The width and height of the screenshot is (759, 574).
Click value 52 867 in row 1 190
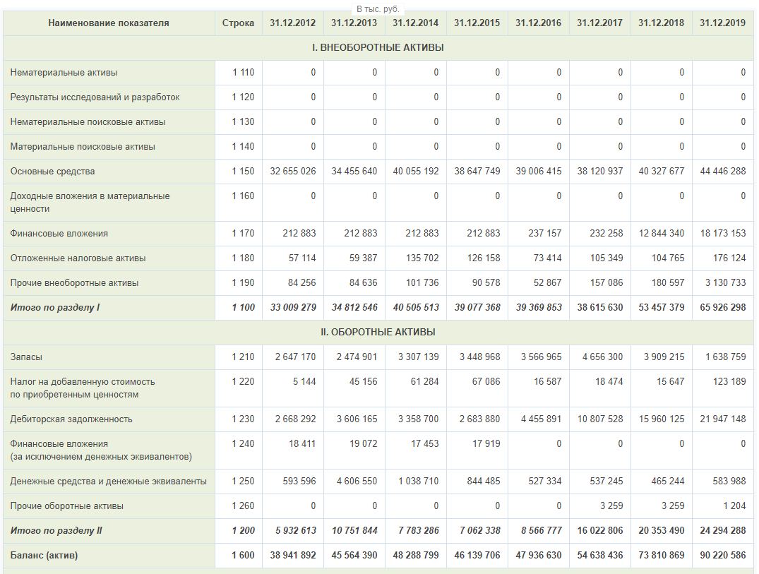[547, 282]
